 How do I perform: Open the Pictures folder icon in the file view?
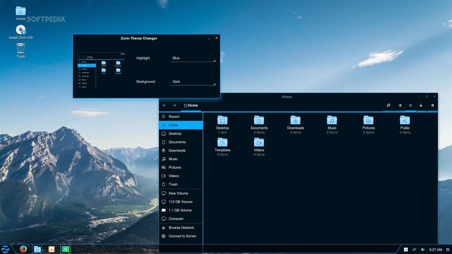pos(369,120)
